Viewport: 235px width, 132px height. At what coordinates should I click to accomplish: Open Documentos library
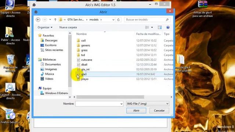pos(51,65)
